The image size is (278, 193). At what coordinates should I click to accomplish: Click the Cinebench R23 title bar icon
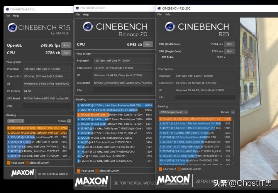[x=159, y=8]
